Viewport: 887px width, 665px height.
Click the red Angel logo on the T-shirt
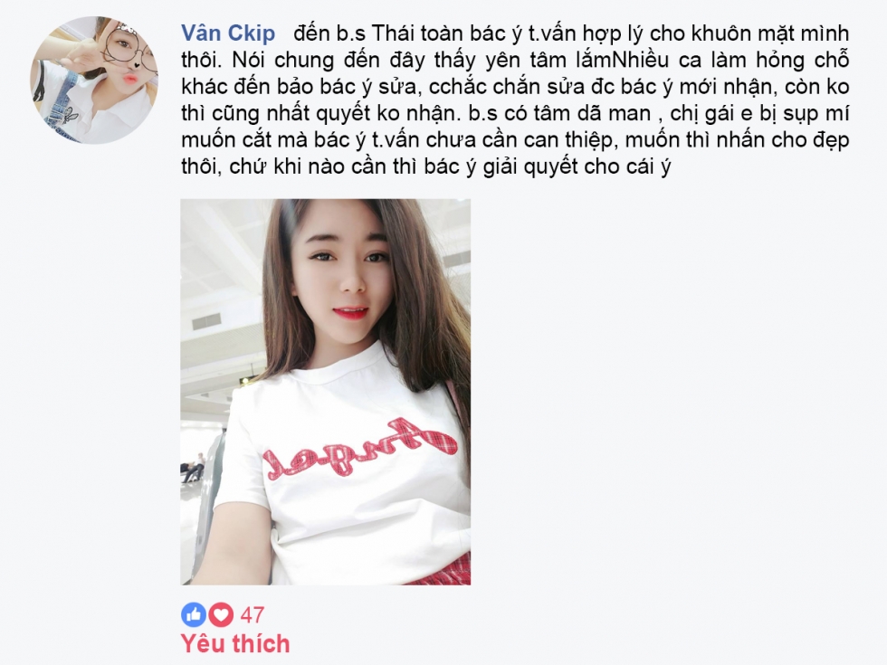[361, 447]
